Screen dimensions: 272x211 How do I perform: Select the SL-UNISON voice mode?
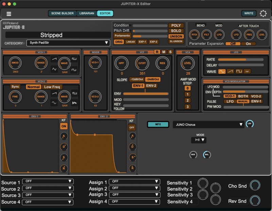click(x=176, y=41)
